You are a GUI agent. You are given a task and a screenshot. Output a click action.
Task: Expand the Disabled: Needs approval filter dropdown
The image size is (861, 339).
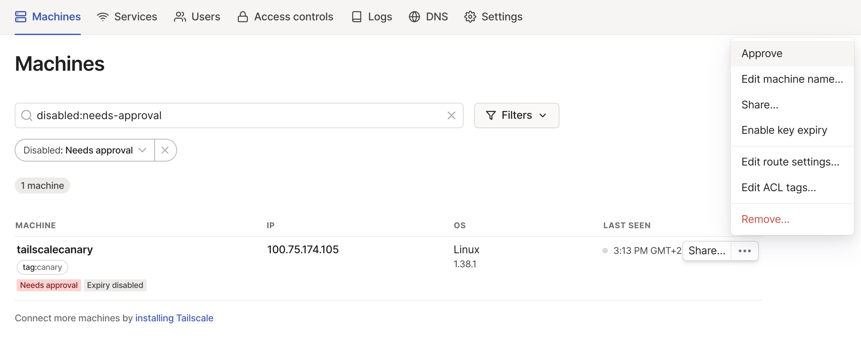pos(85,150)
